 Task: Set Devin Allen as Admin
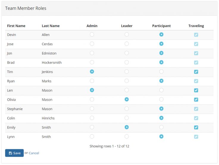pyautogui.click(x=92, y=35)
